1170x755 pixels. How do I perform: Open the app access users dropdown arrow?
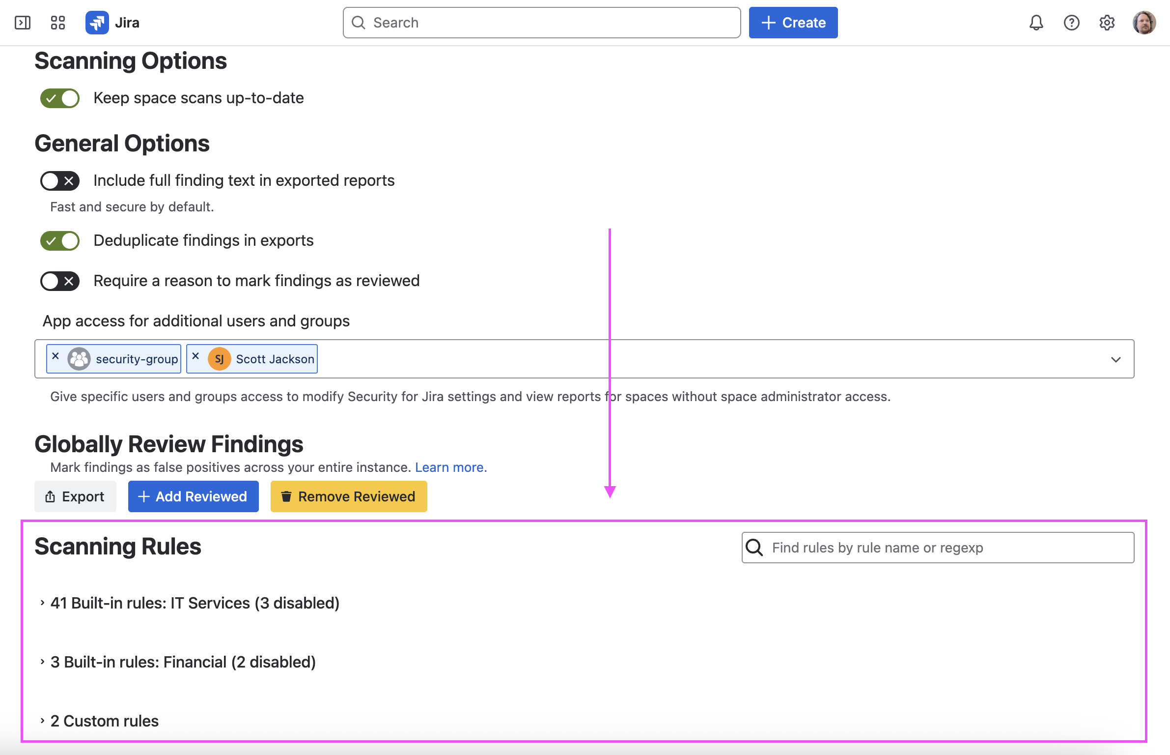click(1115, 359)
